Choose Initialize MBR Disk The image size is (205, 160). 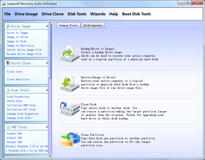(21, 105)
